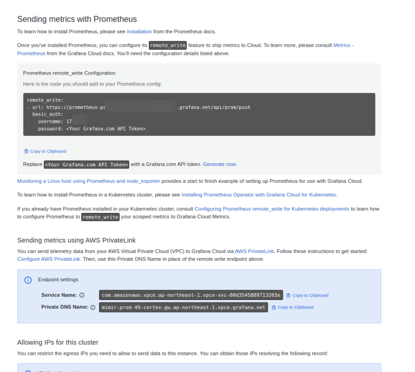This screenshot has width=415, height=372.
Task: Click the info icon next to Private DNS Name
Action: tap(93, 307)
